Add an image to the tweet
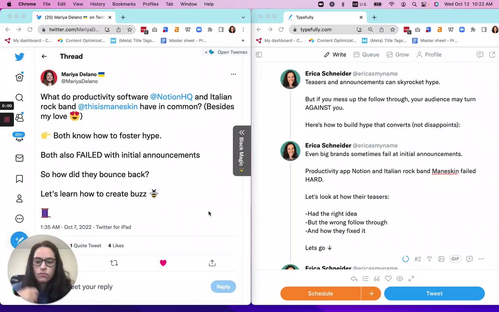This screenshot has width=499, height=312. [x=441, y=259]
